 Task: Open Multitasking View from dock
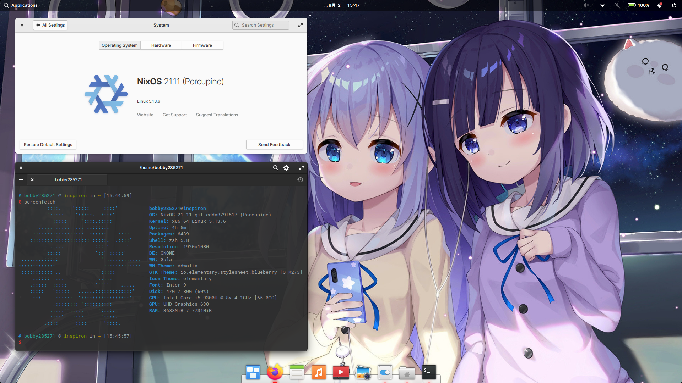click(253, 372)
